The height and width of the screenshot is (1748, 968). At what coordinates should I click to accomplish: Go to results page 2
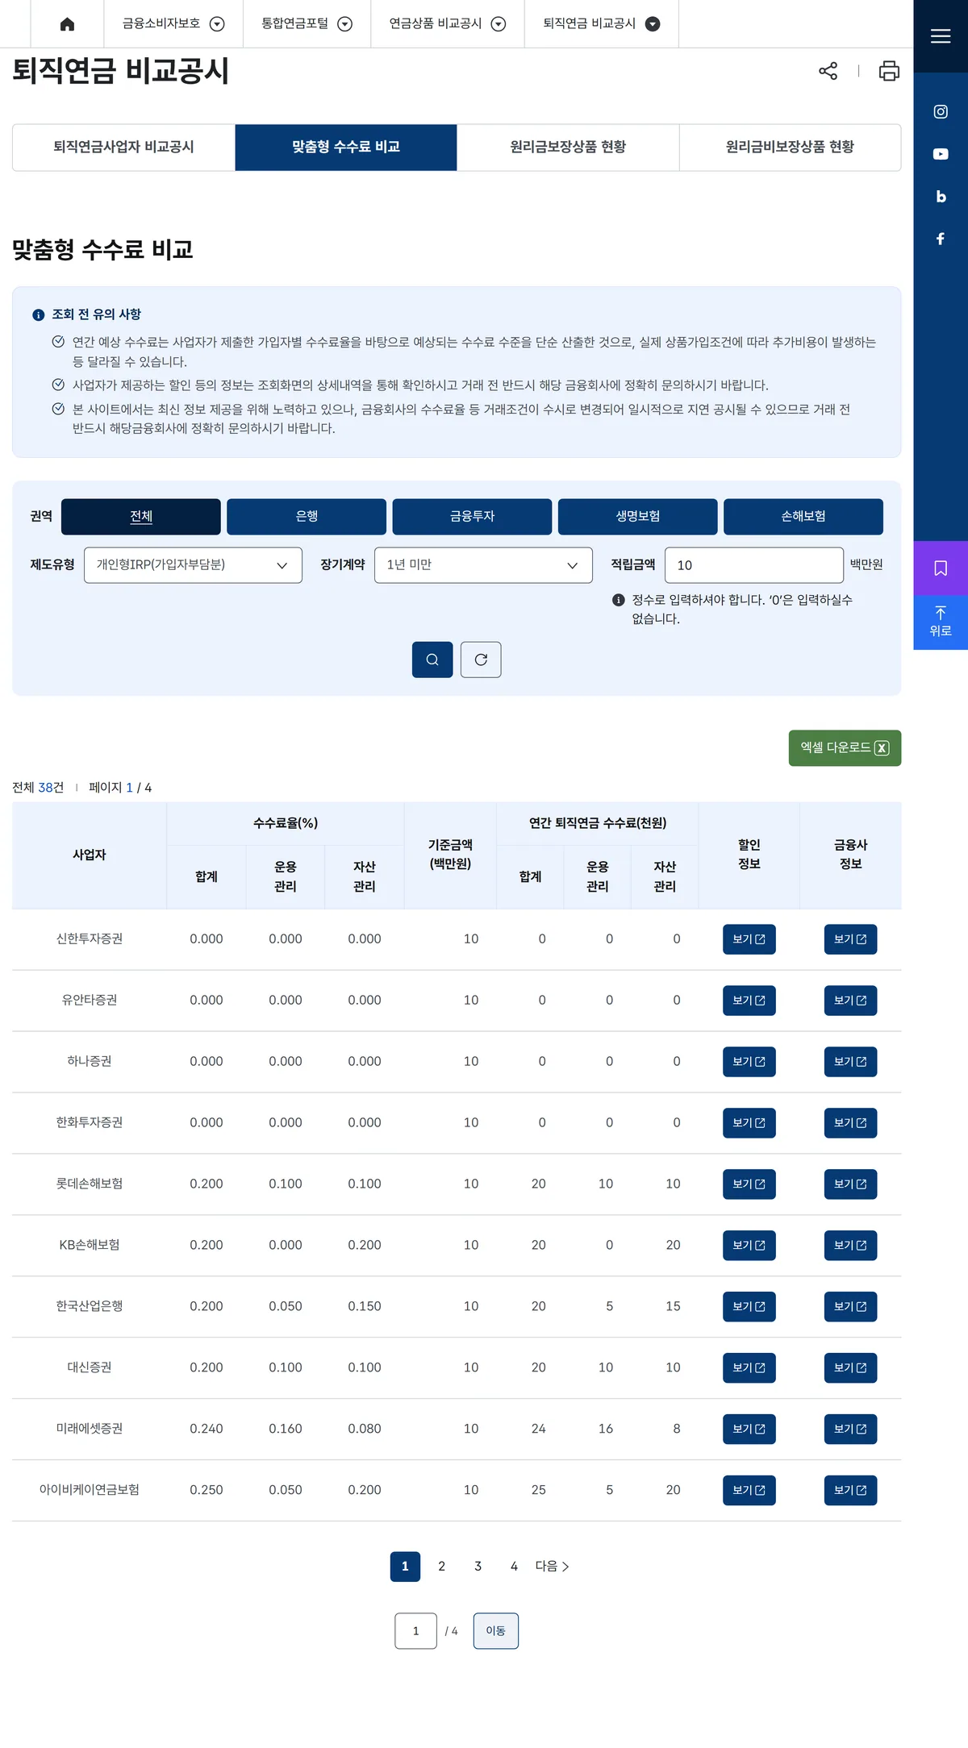pos(441,1567)
